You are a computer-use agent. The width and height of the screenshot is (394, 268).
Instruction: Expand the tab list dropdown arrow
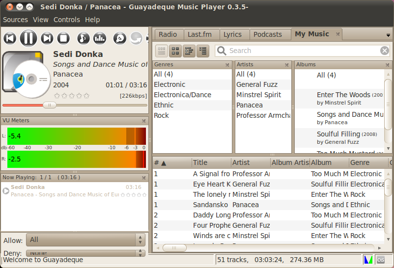tap(388, 35)
